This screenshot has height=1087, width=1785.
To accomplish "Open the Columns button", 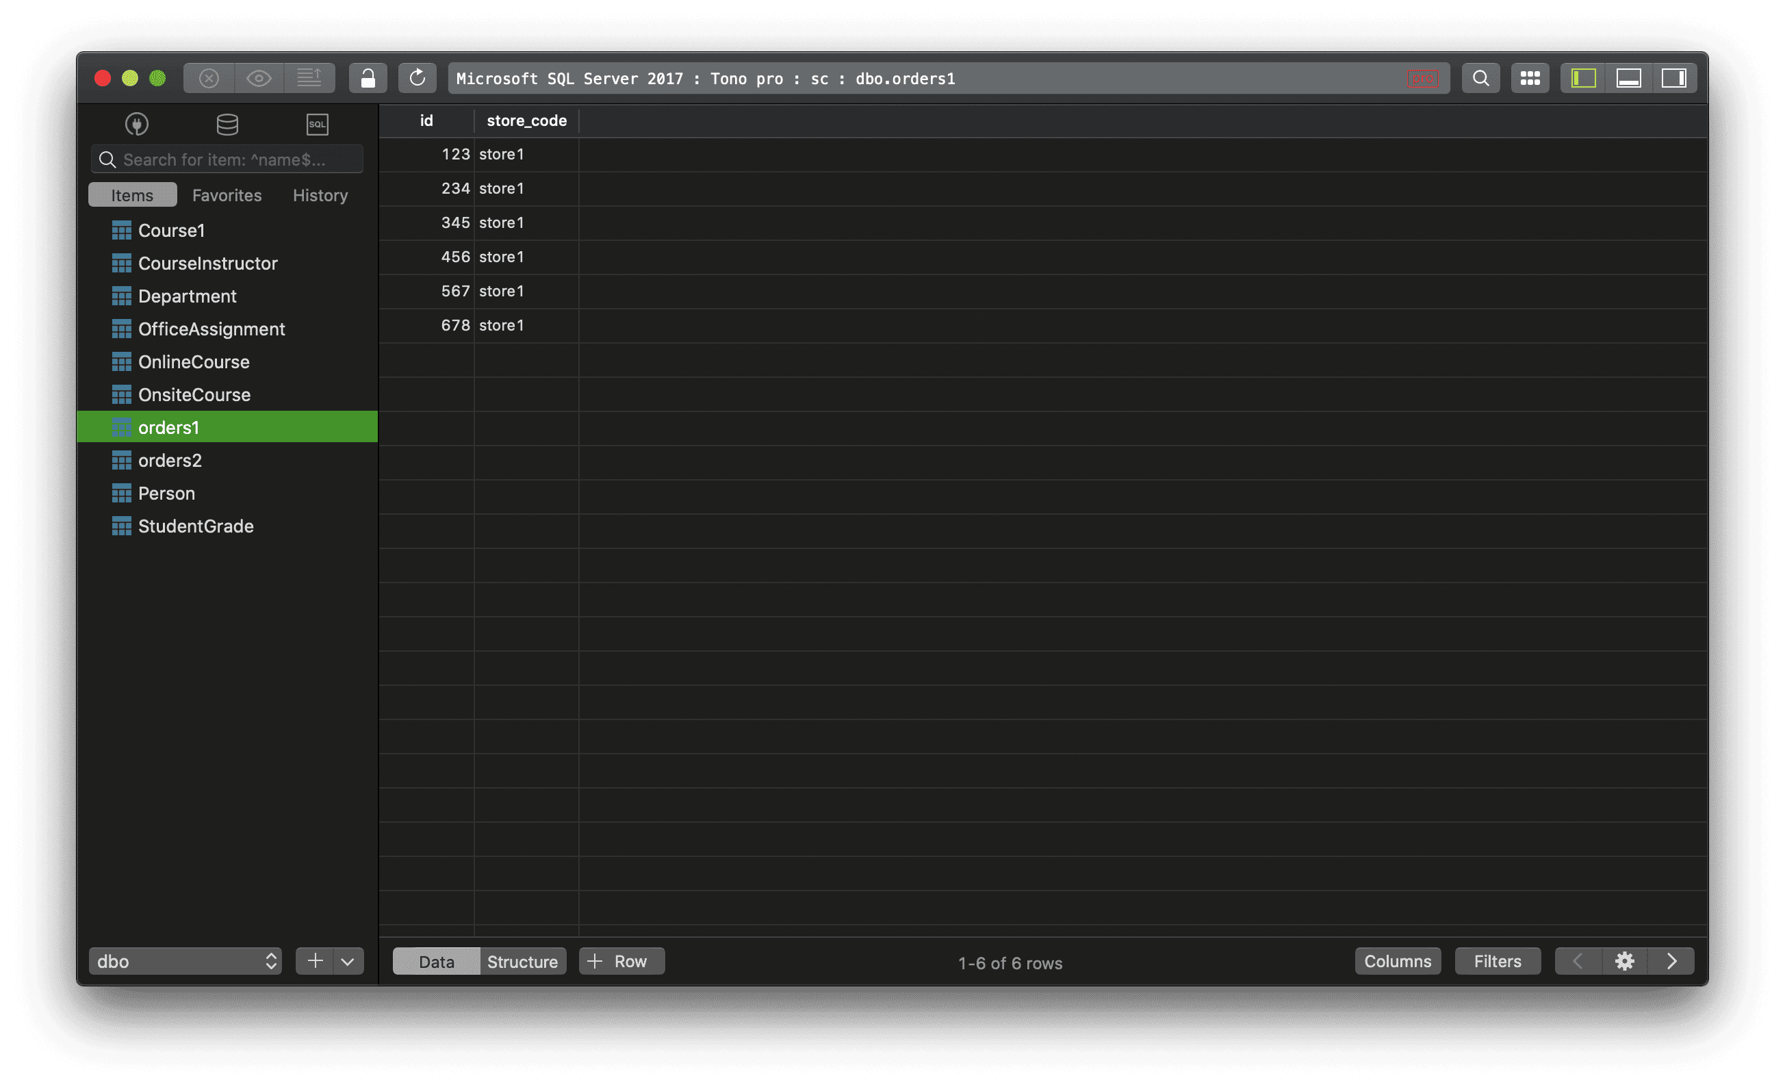I will [1398, 961].
